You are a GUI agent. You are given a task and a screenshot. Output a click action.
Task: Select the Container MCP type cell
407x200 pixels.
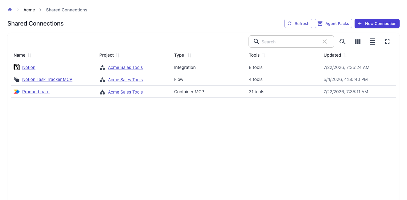pyautogui.click(x=189, y=92)
